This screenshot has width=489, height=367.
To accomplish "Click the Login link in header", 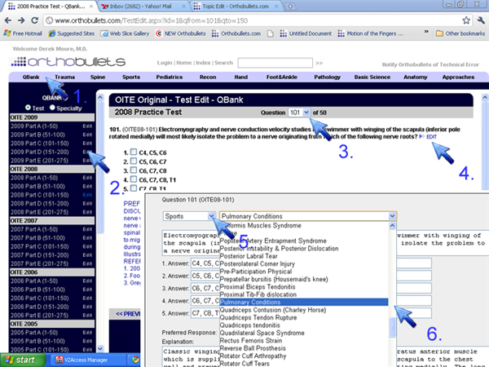I will pyautogui.click(x=165, y=63).
